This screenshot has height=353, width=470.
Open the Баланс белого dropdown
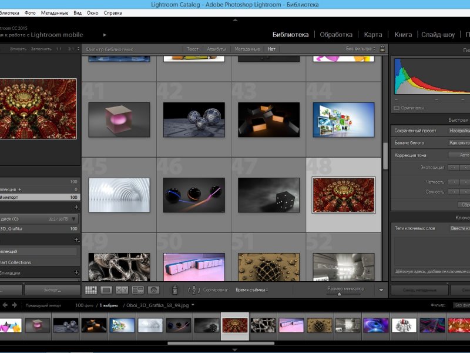point(459,143)
